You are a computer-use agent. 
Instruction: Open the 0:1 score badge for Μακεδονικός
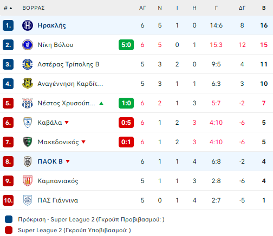(126, 142)
